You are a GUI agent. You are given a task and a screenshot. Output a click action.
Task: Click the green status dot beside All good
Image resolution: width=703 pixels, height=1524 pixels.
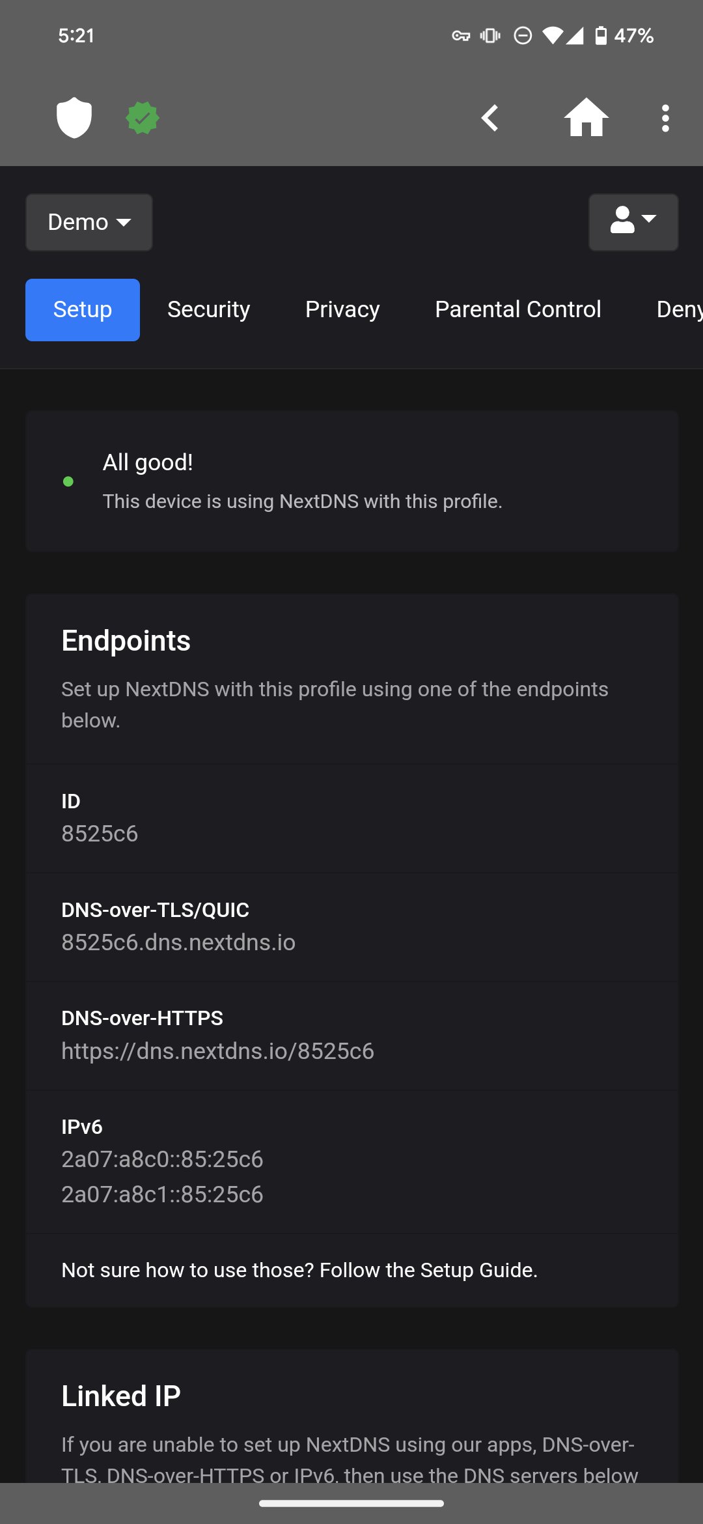69,481
